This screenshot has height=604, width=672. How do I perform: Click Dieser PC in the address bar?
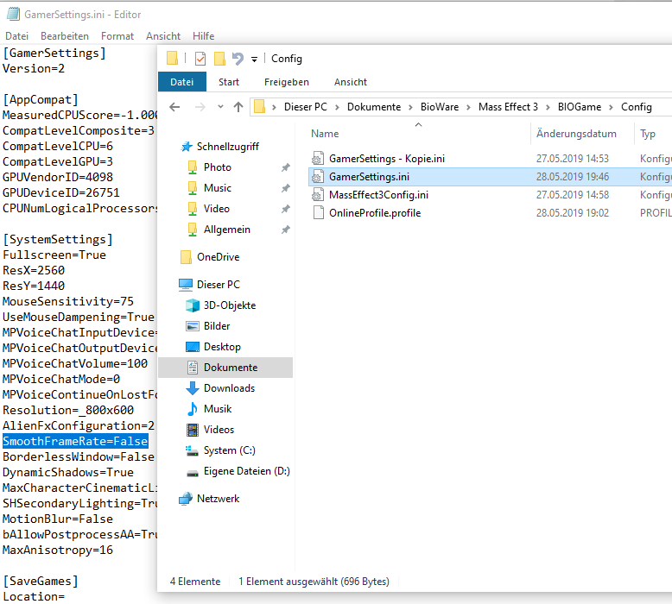point(306,107)
